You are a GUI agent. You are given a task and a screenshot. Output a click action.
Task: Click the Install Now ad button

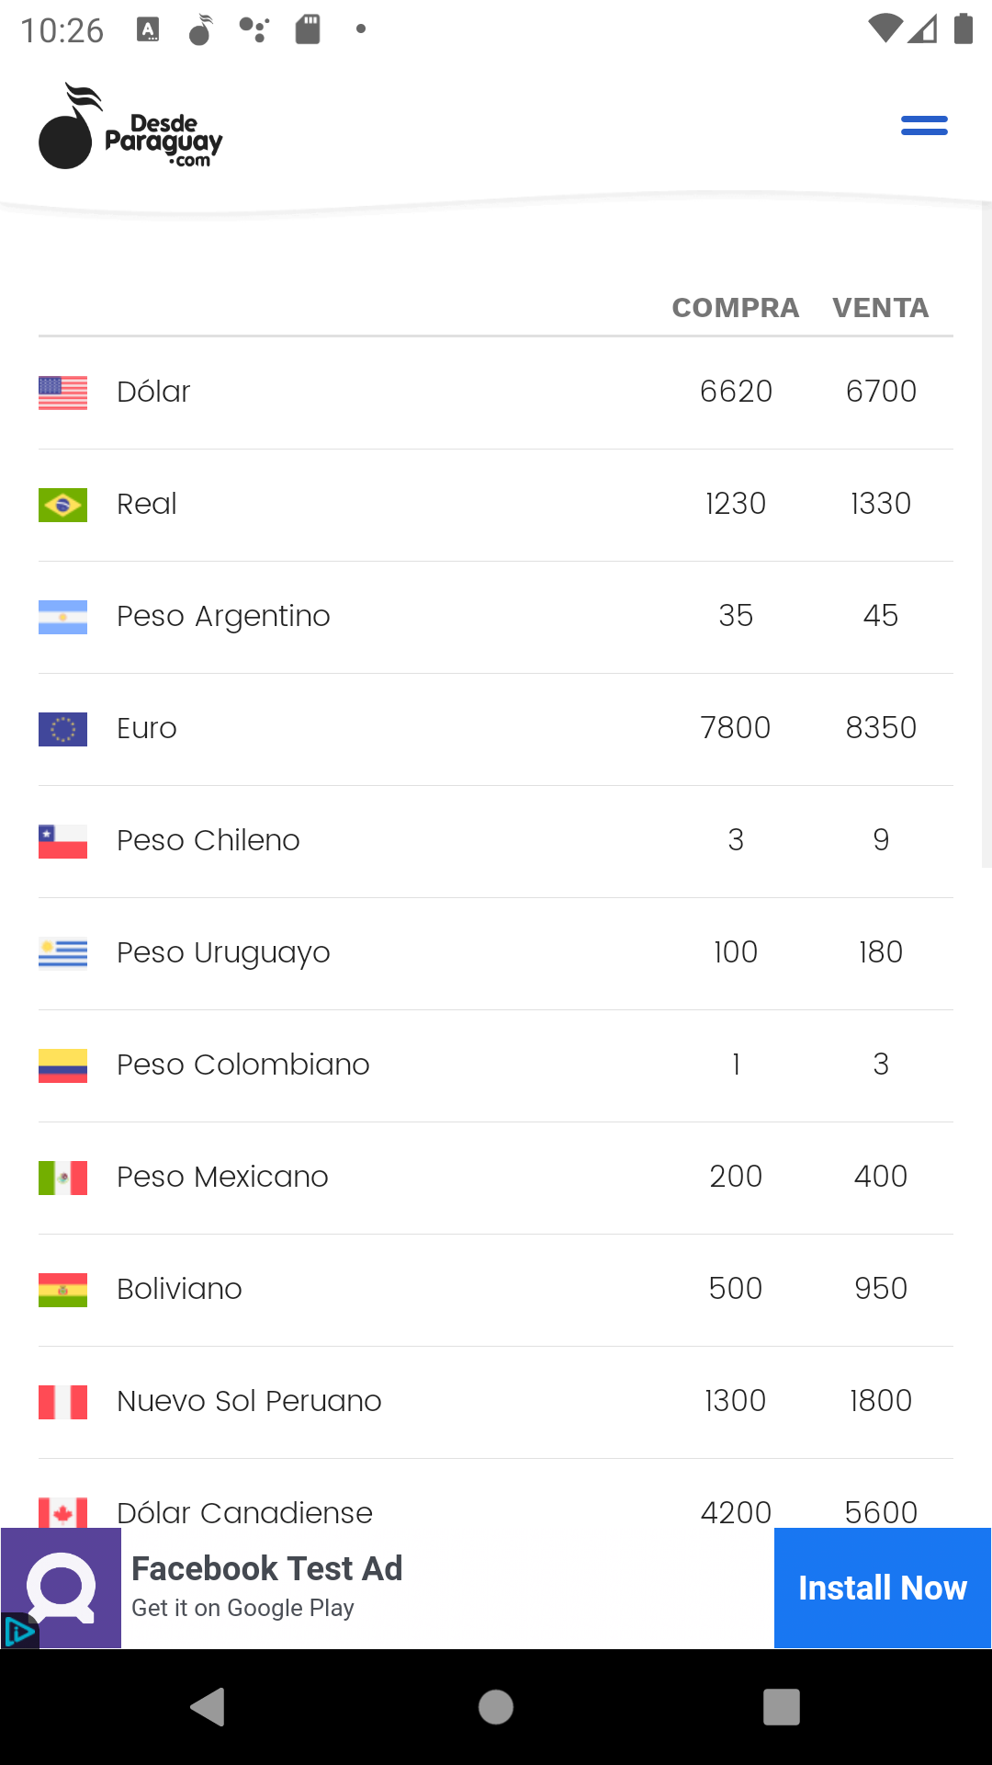click(883, 1588)
